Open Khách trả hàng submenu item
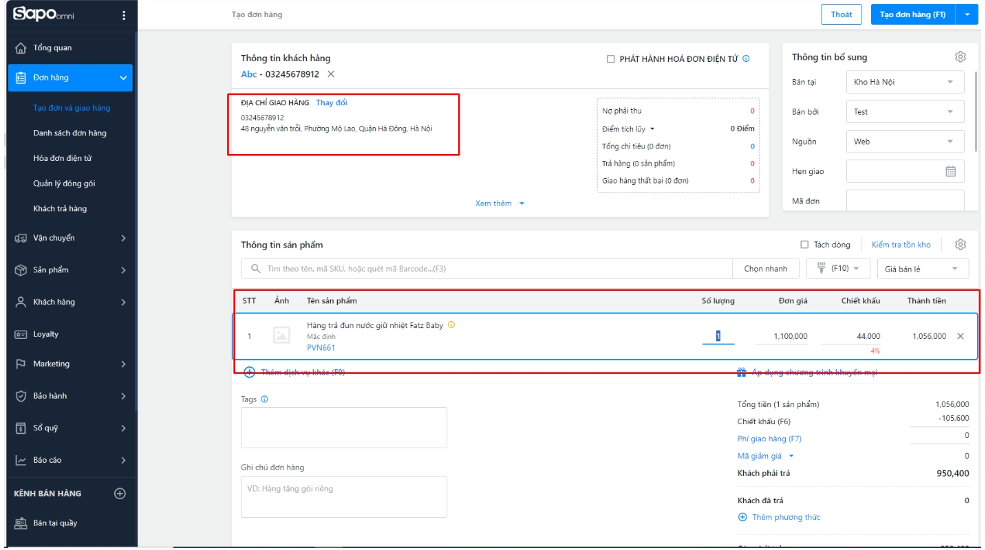 [60, 208]
